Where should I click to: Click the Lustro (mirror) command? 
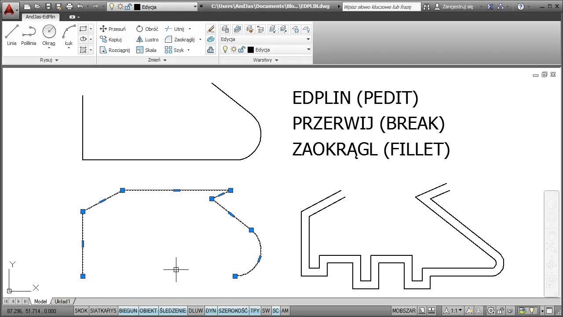point(147,40)
